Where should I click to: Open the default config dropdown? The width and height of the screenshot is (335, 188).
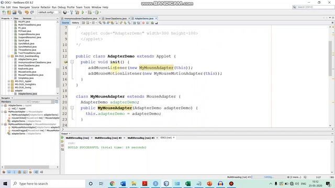click(49, 13)
